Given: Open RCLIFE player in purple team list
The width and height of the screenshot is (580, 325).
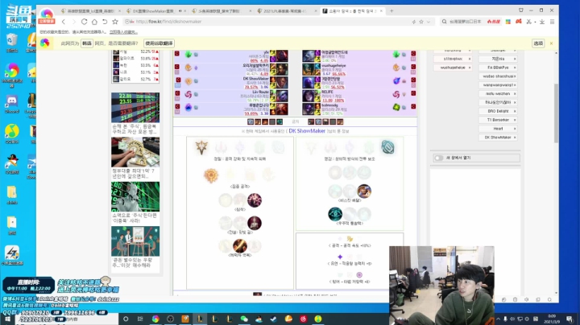Looking at the screenshot, I should [x=327, y=92].
